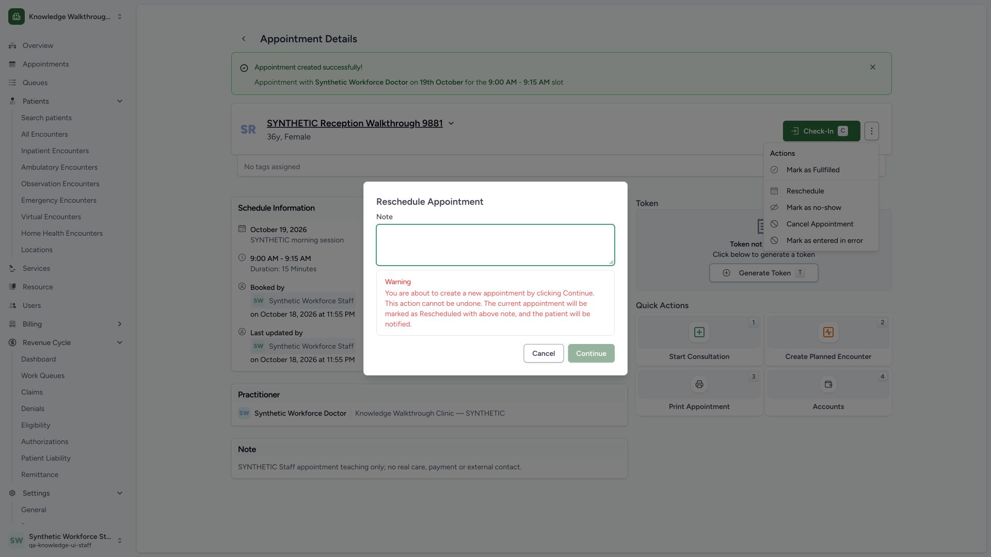Expand the patient name dropdown chevron
The width and height of the screenshot is (991, 557).
pyautogui.click(x=451, y=123)
